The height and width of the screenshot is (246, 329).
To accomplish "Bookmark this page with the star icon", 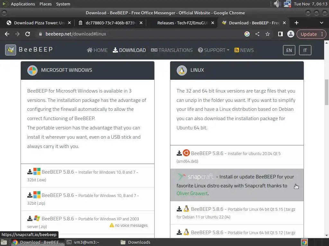I will [x=268, y=34].
